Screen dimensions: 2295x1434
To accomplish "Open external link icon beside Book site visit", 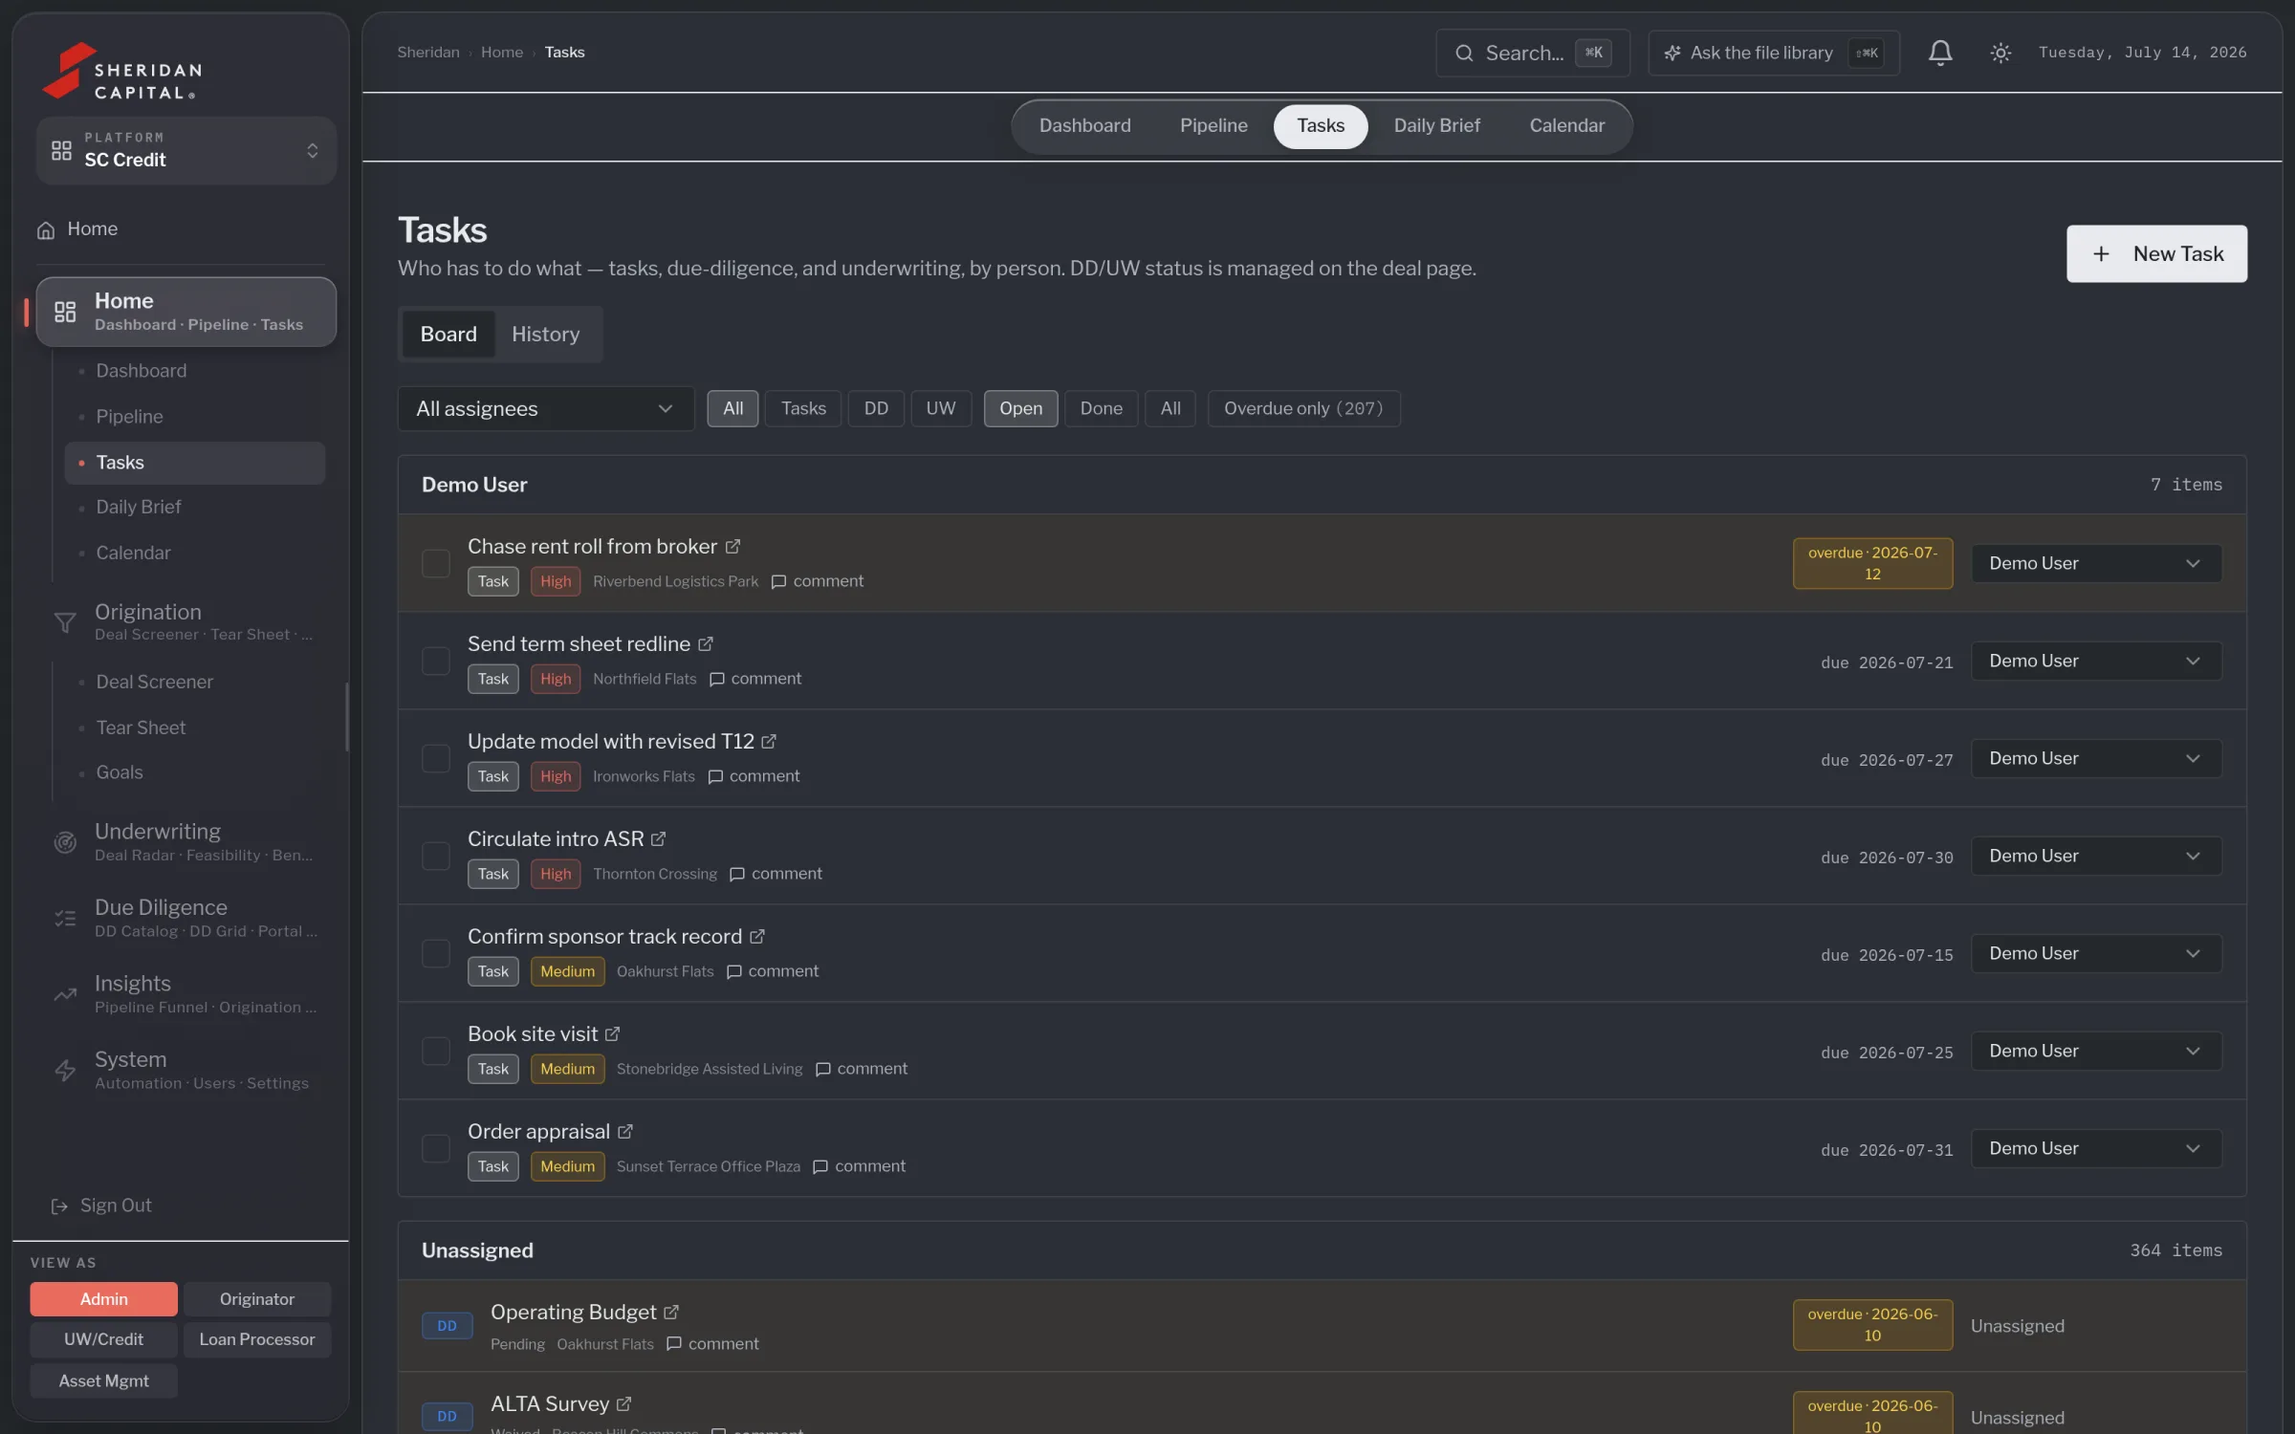I will (612, 1034).
